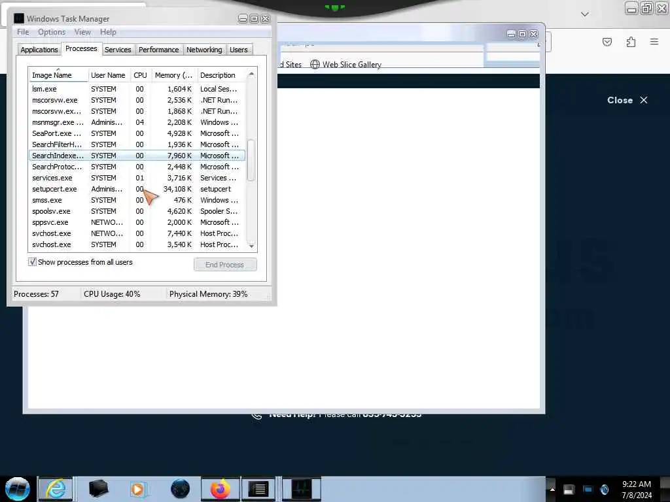
Task: Open the Help menu in Task Manager
Action: [x=108, y=32]
